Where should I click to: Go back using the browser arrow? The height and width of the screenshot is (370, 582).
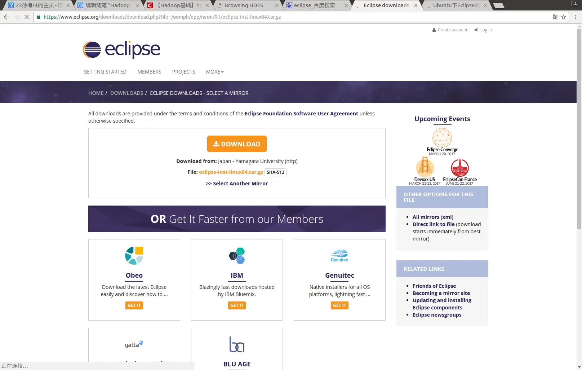[x=6, y=17]
